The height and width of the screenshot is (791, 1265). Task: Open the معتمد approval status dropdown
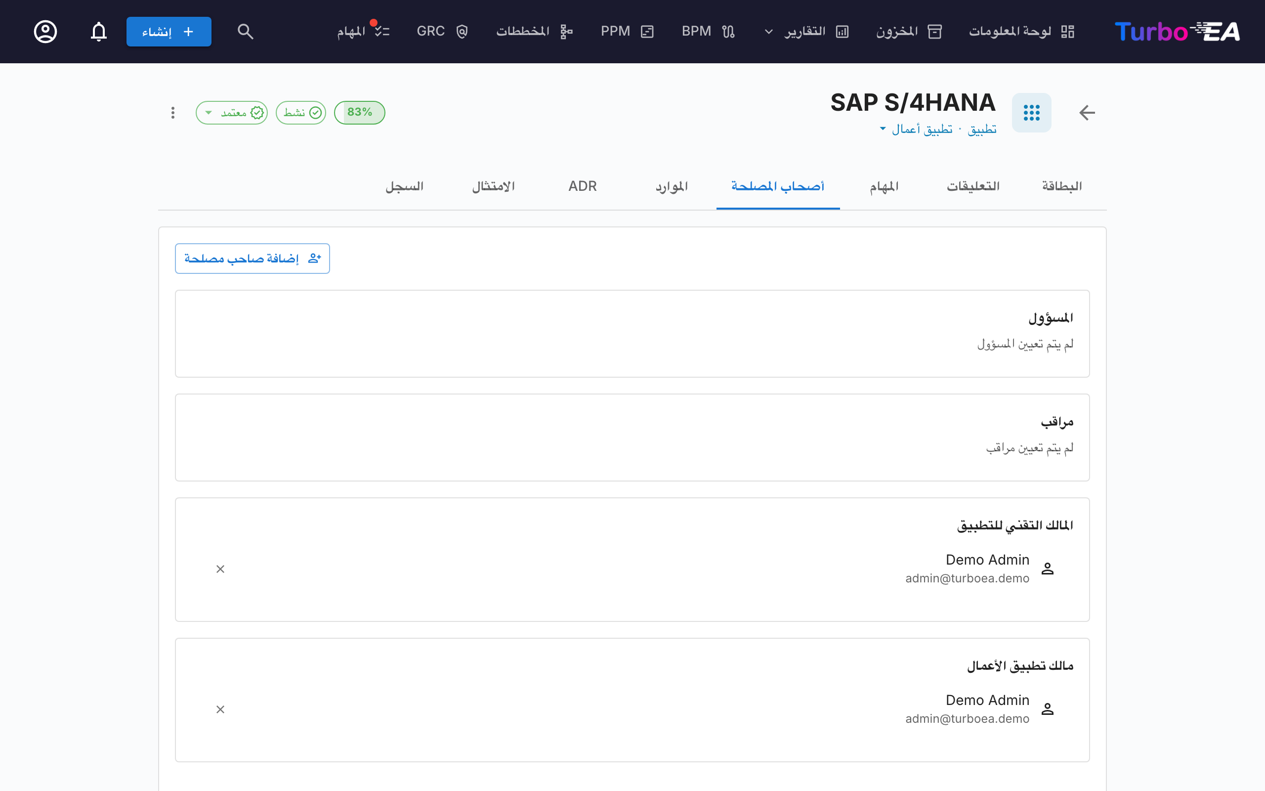(x=232, y=113)
